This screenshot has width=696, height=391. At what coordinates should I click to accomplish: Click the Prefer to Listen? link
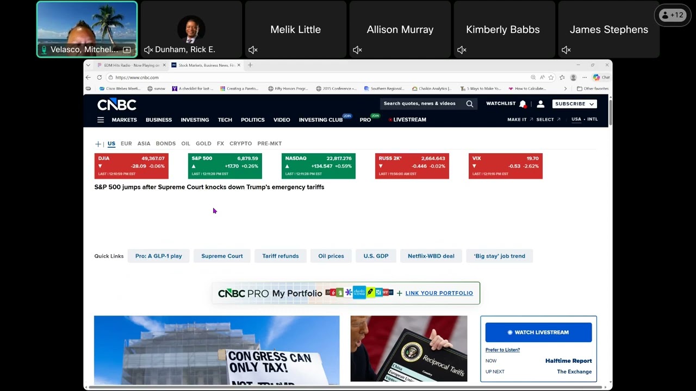(x=502, y=350)
